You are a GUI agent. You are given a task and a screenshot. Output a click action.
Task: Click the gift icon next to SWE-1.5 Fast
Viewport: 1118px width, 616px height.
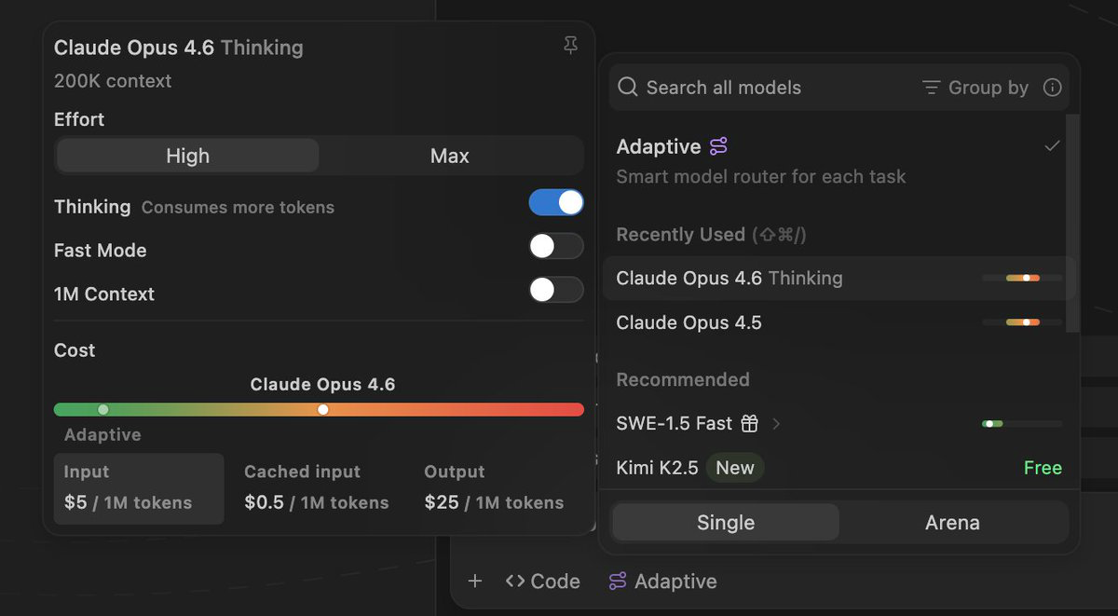pos(750,424)
